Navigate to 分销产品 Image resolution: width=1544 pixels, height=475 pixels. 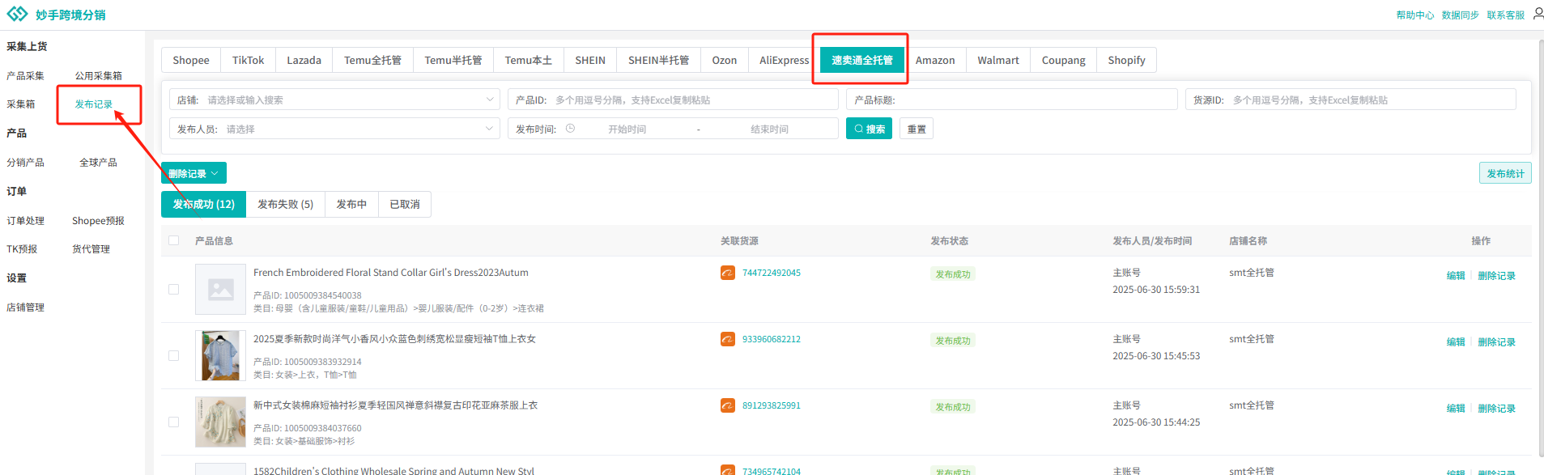point(25,162)
